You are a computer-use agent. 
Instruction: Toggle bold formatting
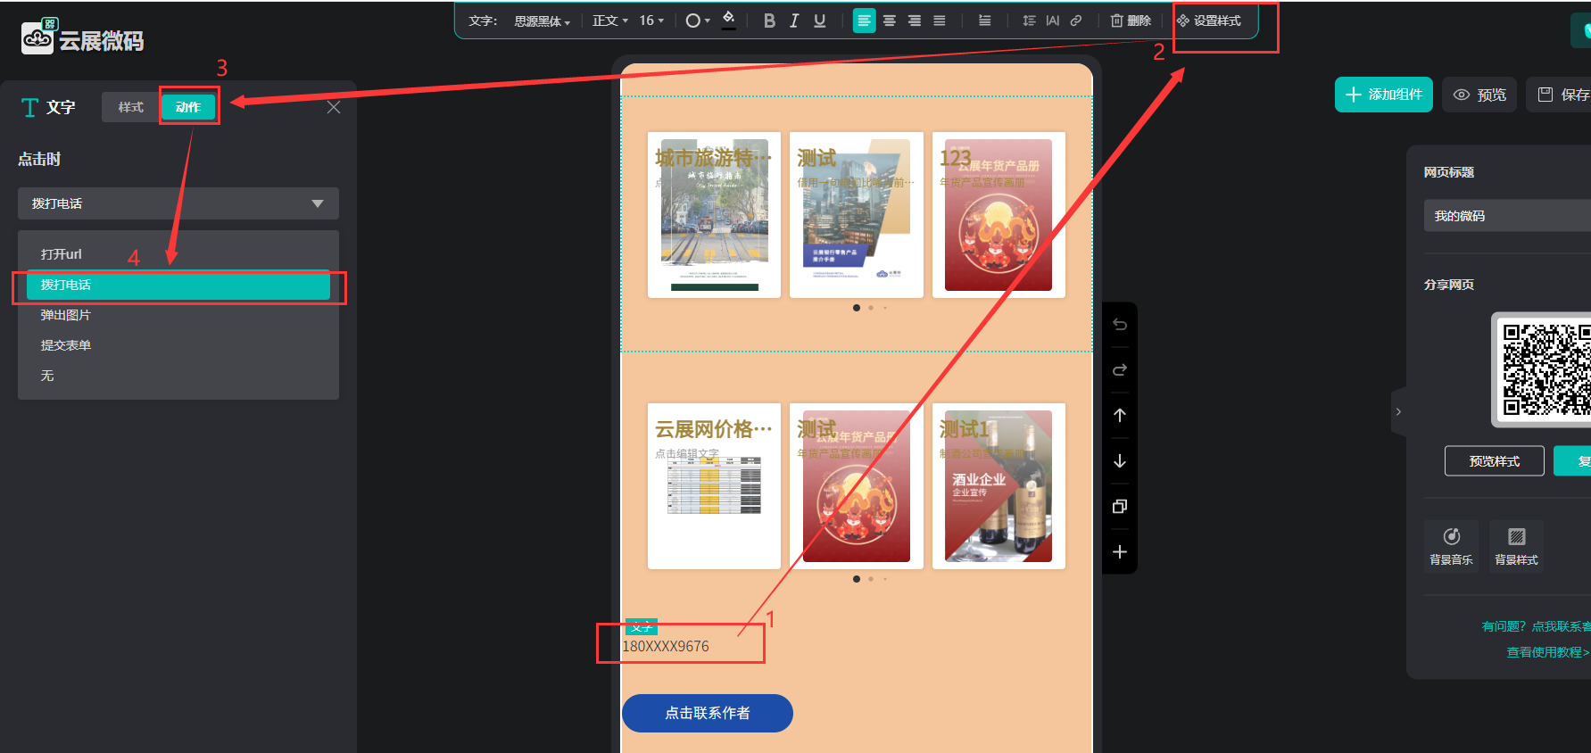(x=769, y=21)
